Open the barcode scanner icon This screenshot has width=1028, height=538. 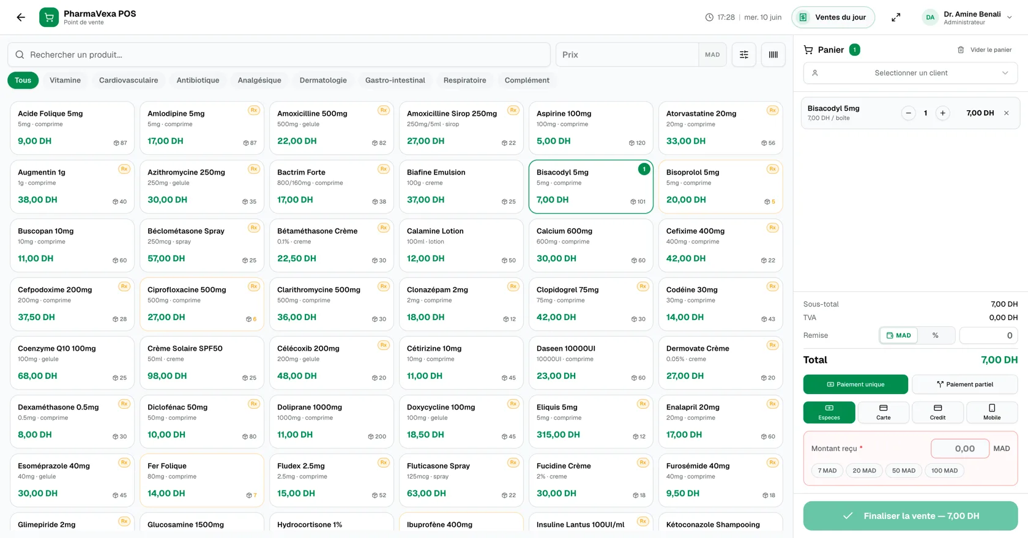(x=773, y=54)
